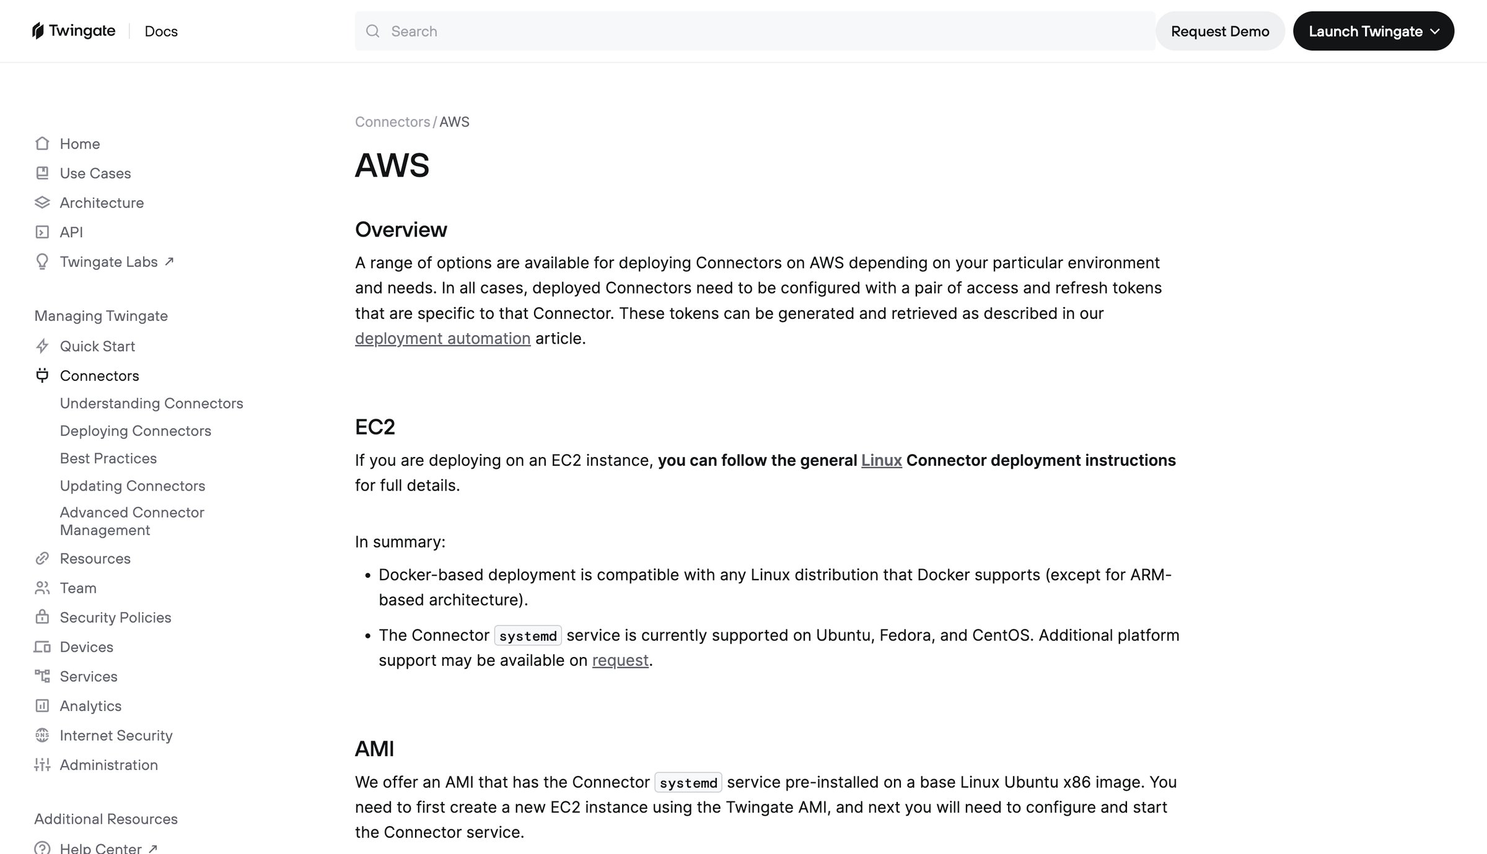Click the Architecture layers icon
The height and width of the screenshot is (854, 1487).
[x=42, y=203]
